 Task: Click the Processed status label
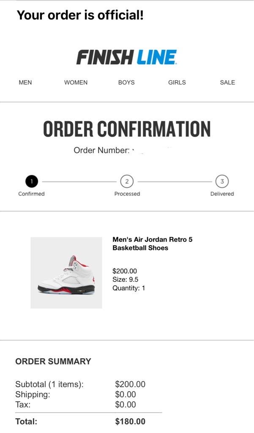127,194
